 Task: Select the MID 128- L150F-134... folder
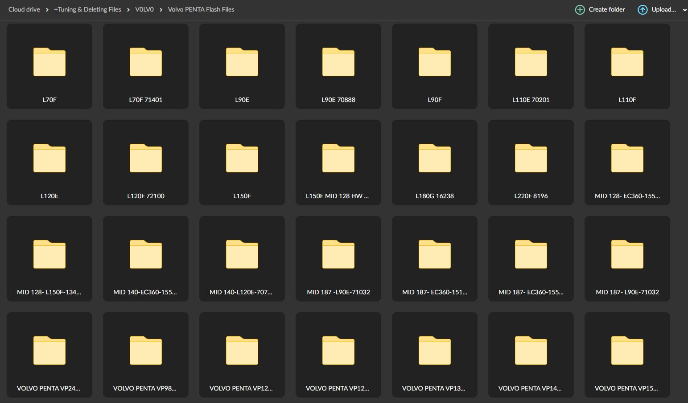click(x=49, y=259)
